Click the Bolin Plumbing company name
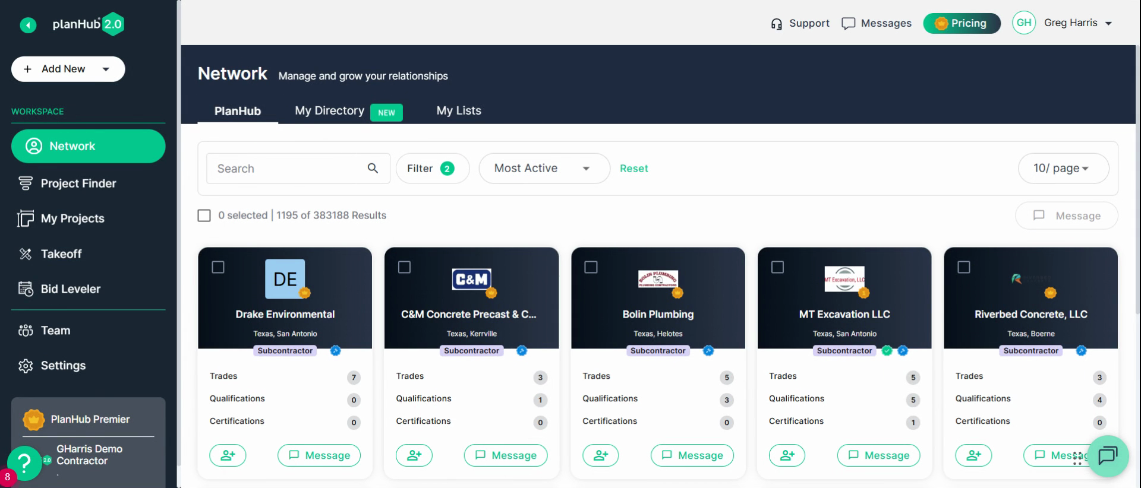1141x488 pixels. pyautogui.click(x=658, y=315)
